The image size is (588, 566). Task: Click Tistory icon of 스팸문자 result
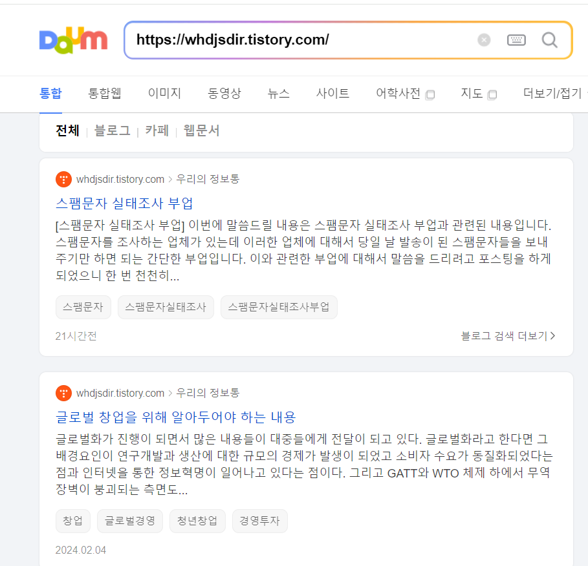tap(64, 179)
